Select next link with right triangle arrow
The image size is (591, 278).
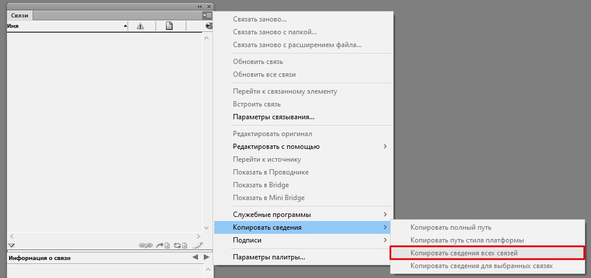206,257
